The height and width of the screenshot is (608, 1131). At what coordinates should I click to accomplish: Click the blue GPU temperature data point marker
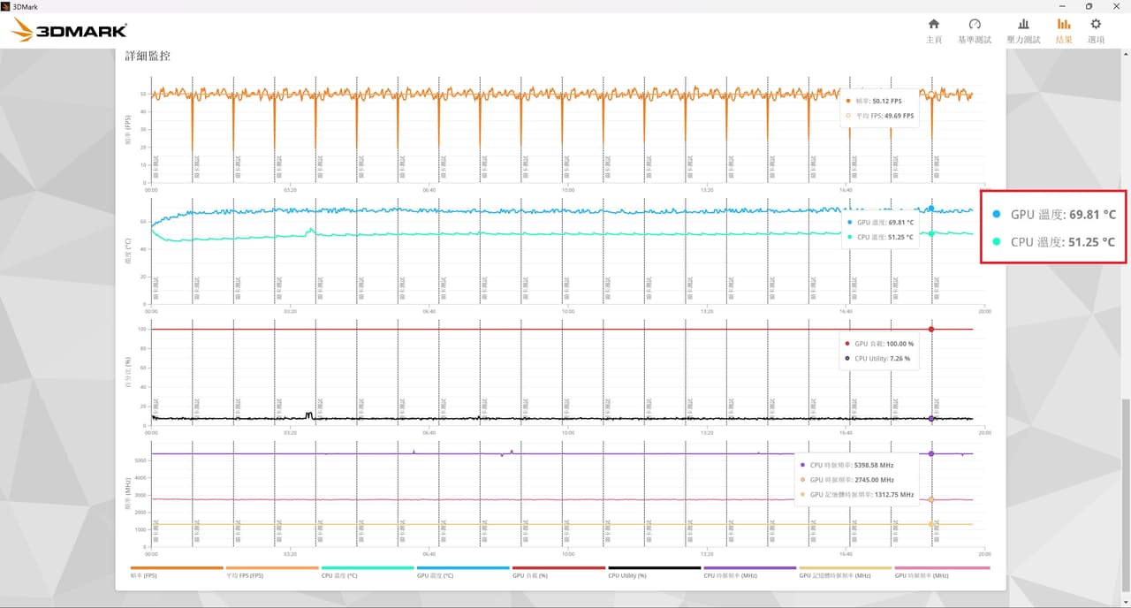coord(931,209)
